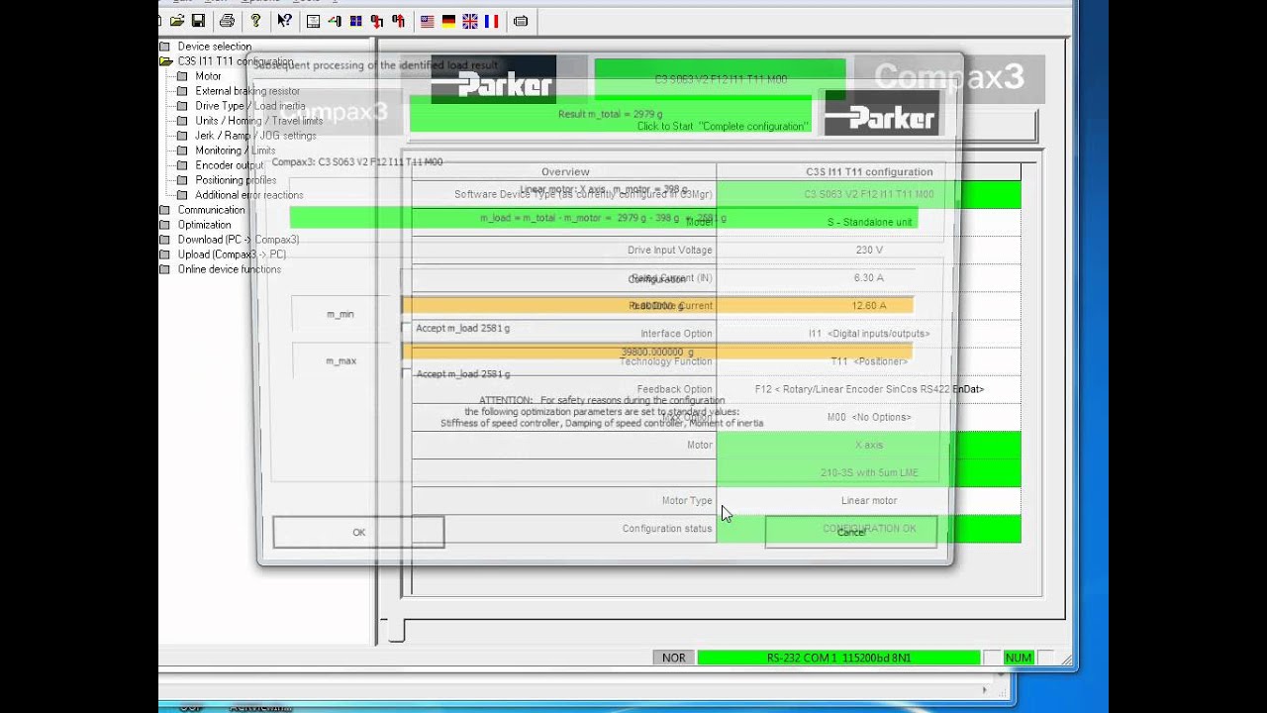Click the T11 <Positioner> cell

coord(869,361)
